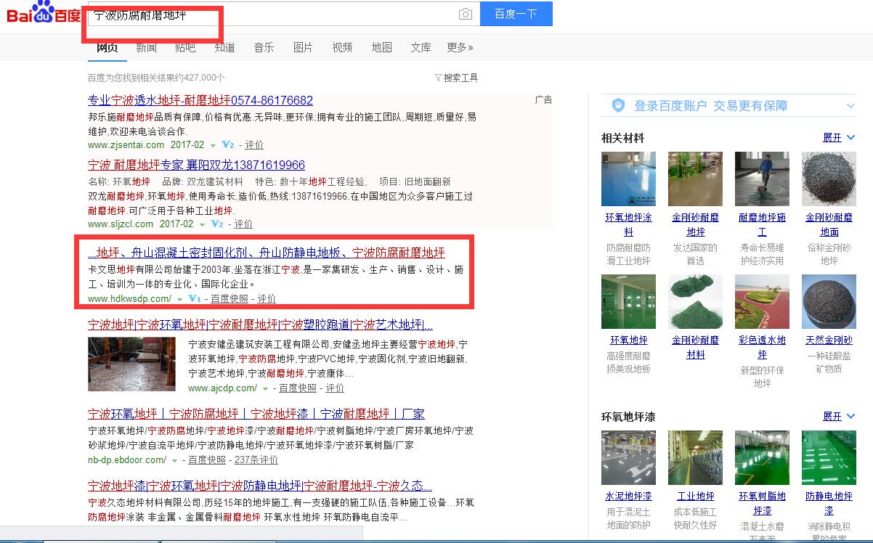Expand arrow next to www.sljzcl.com
This screenshot has width=873, height=543.
click(x=203, y=224)
